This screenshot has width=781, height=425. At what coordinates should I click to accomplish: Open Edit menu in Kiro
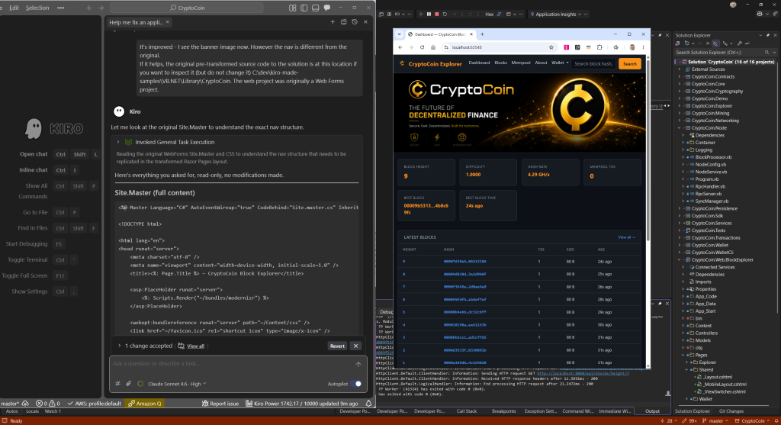click(14, 8)
